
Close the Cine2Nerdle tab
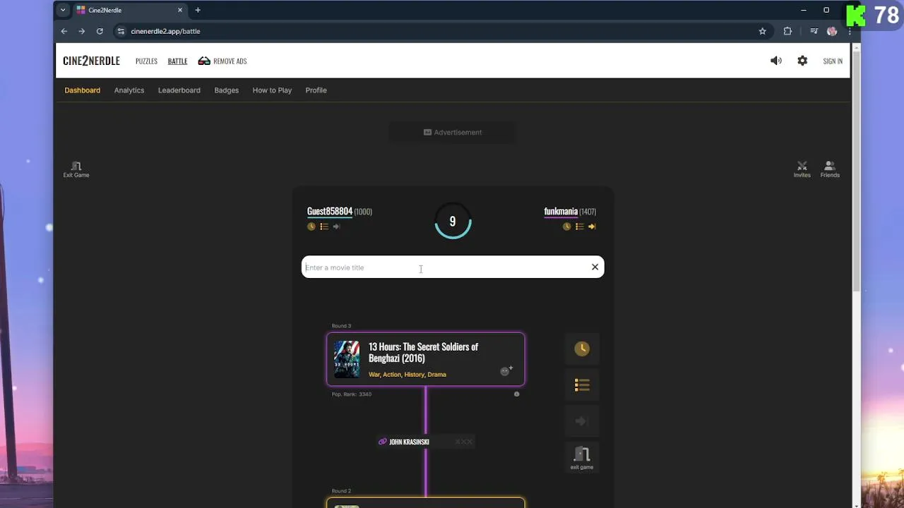pyautogui.click(x=180, y=10)
